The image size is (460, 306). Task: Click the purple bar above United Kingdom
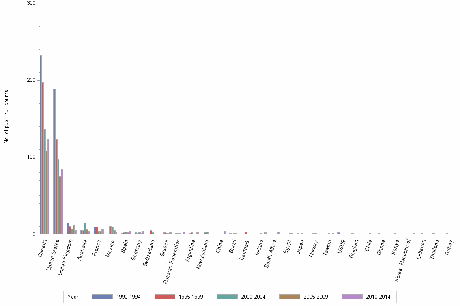(x=75, y=232)
